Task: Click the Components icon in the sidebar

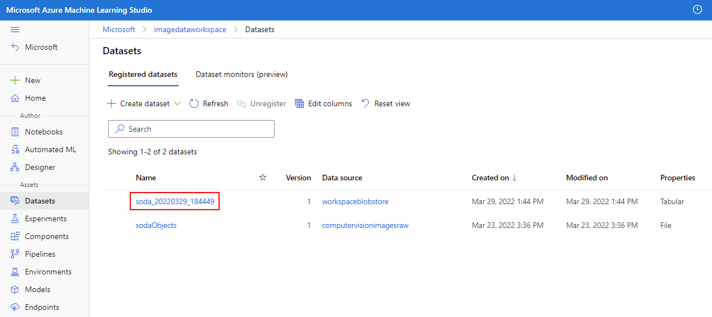Action: (x=15, y=236)
